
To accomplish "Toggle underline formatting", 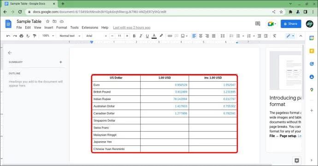I will point(147,36).
